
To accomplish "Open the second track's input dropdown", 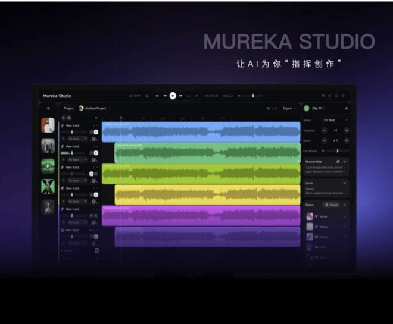I will pos(77,159).
